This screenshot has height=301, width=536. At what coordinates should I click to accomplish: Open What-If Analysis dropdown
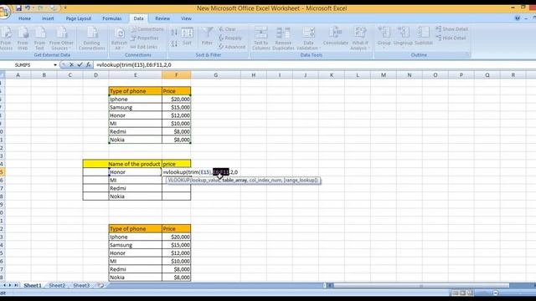tap(359, 38)
